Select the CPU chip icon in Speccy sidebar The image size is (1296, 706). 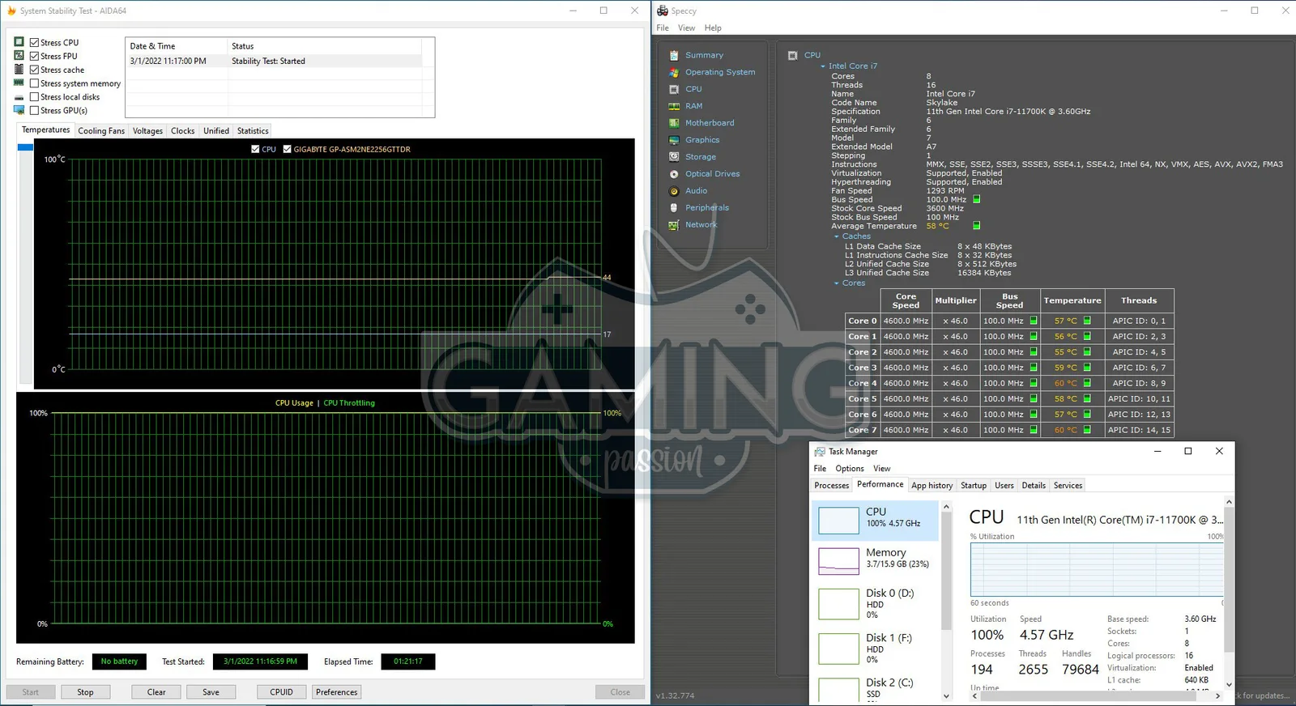pos(674,89)
